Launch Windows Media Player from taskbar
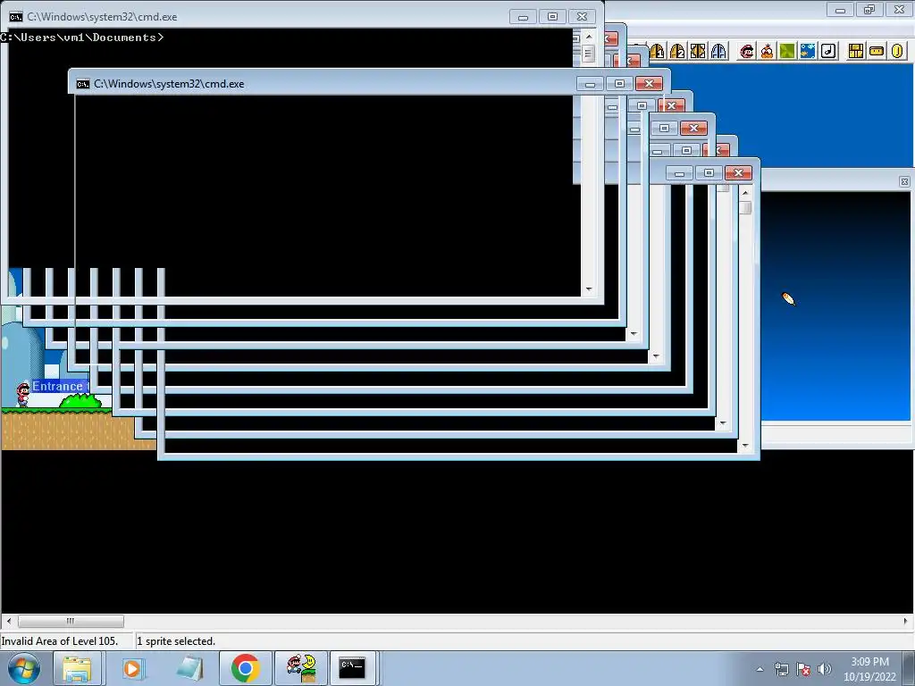This screenshot has height=686, width=915. (x=132, y=668)
